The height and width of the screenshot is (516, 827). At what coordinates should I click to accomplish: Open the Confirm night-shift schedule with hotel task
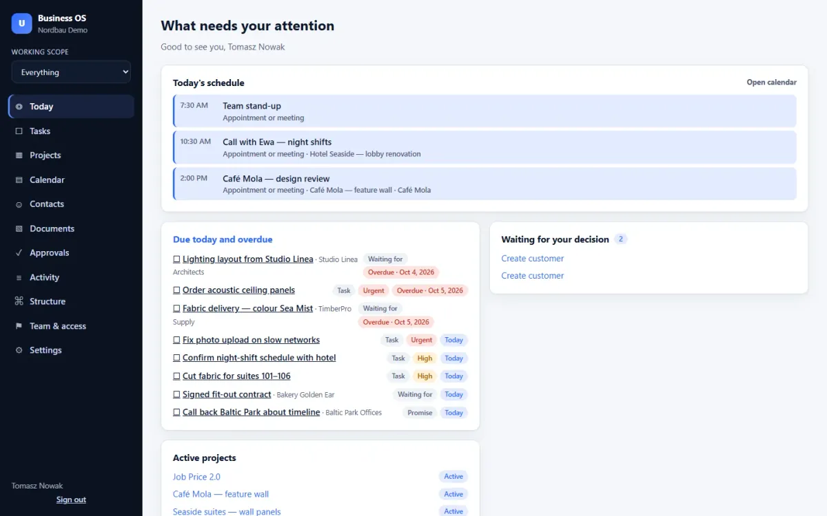point(259,358)
